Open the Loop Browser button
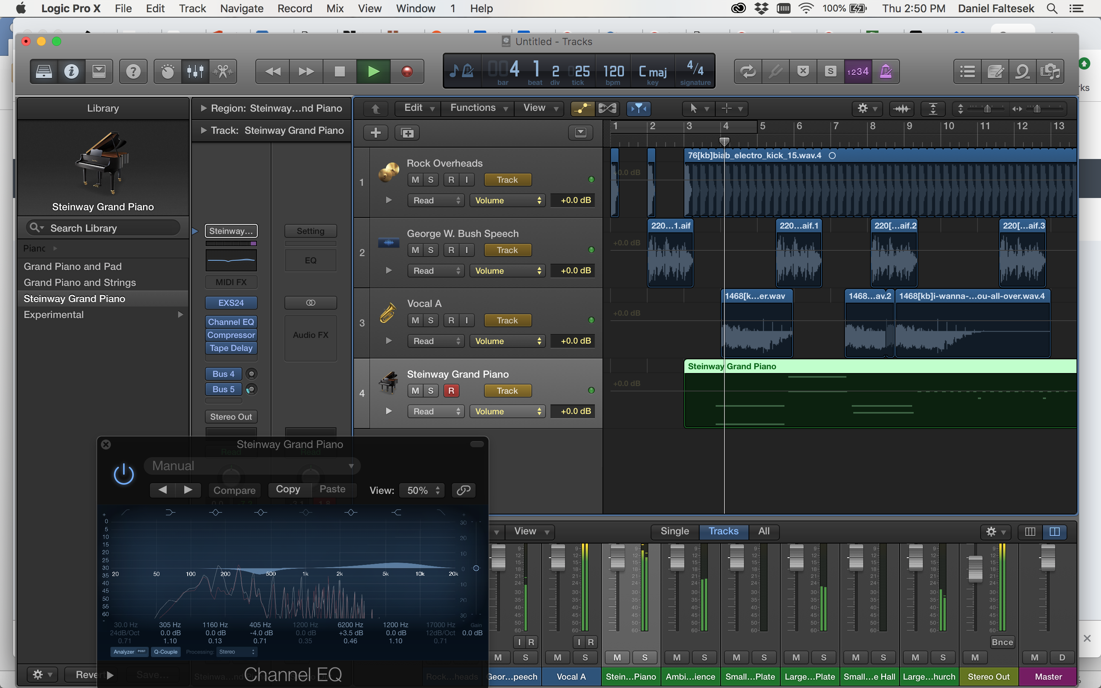 1022,71
